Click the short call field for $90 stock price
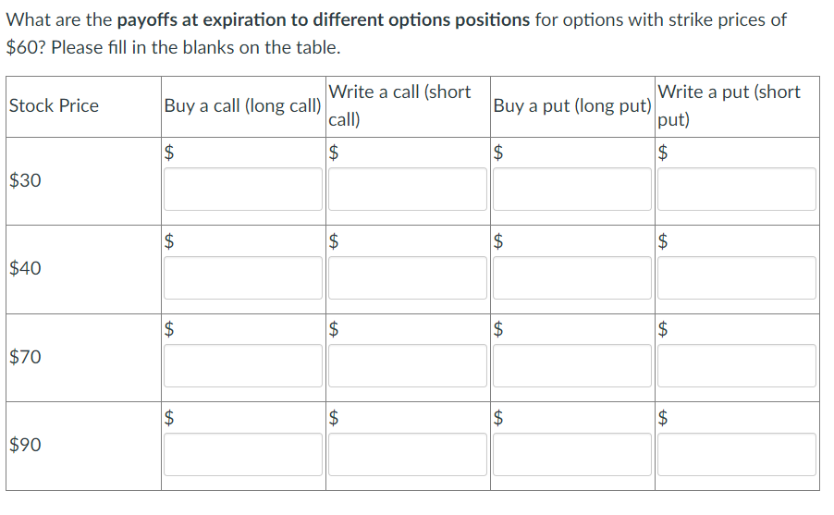 [x=408, y=454]
